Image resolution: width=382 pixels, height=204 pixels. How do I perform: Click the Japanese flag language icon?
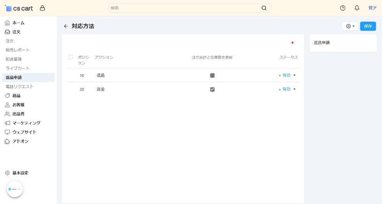(293, 43)
